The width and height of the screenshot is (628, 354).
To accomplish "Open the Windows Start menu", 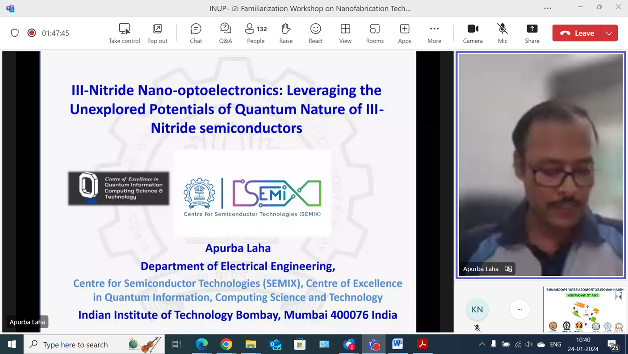I will point(12,344).
